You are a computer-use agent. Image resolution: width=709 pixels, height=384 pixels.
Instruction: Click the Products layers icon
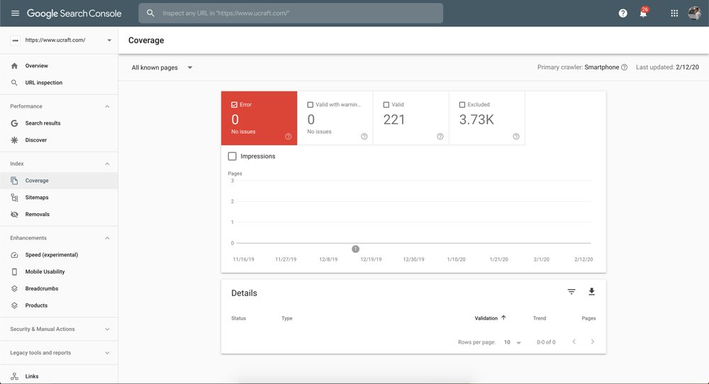coord(14,305)
